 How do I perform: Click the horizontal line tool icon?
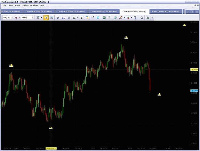115,18
